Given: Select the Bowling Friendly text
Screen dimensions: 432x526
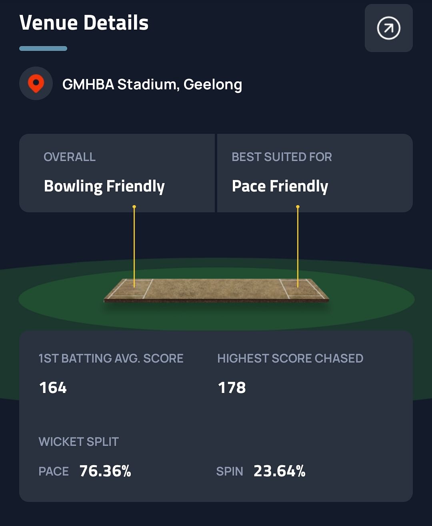Looking at the screenshot, I should pos(104,186).
